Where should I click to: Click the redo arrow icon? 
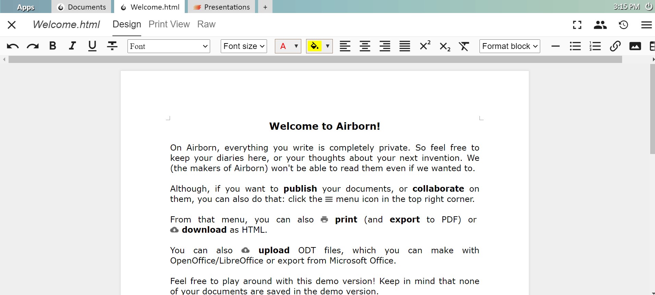tap(33, 46)
